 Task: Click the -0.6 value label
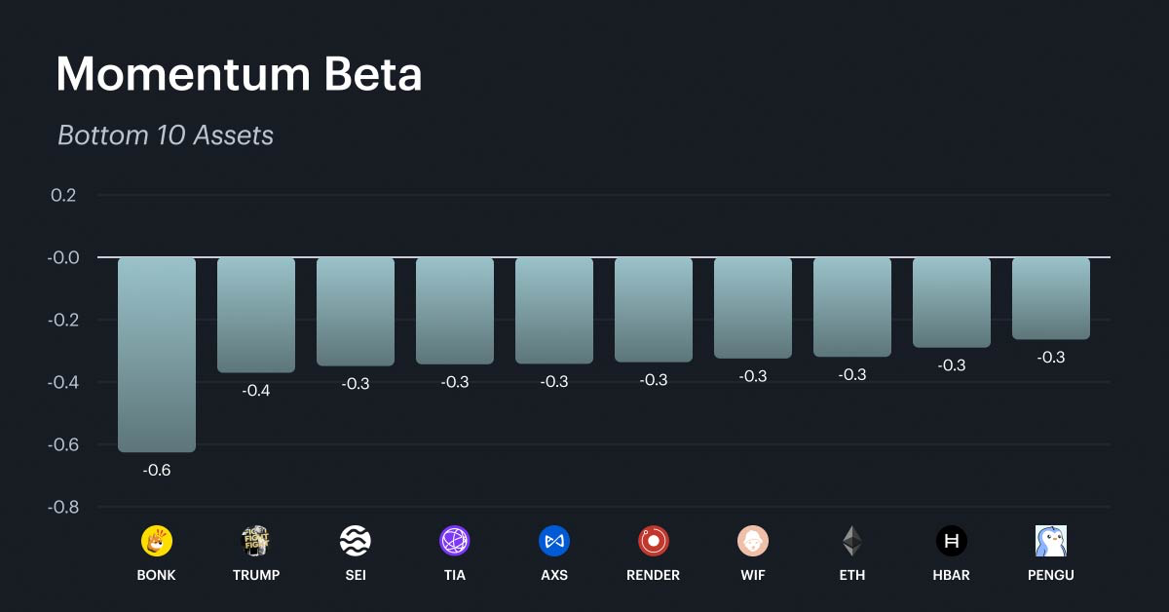157,470
